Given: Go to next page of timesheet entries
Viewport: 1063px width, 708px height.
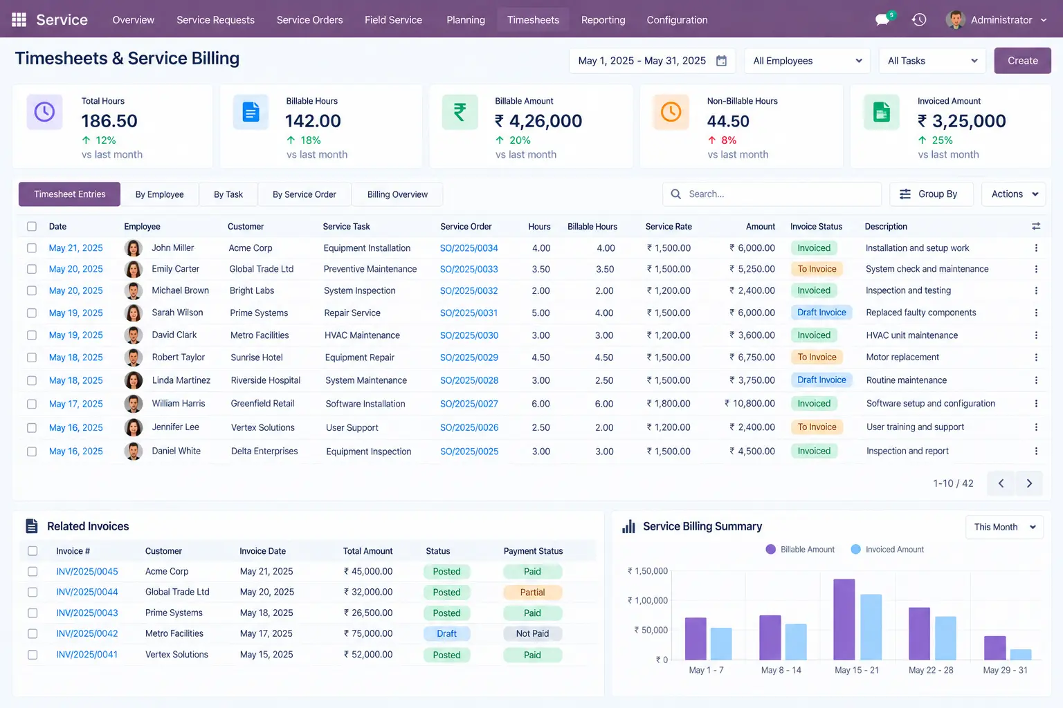Looking at the screenshot, I should click(1029, 483).
